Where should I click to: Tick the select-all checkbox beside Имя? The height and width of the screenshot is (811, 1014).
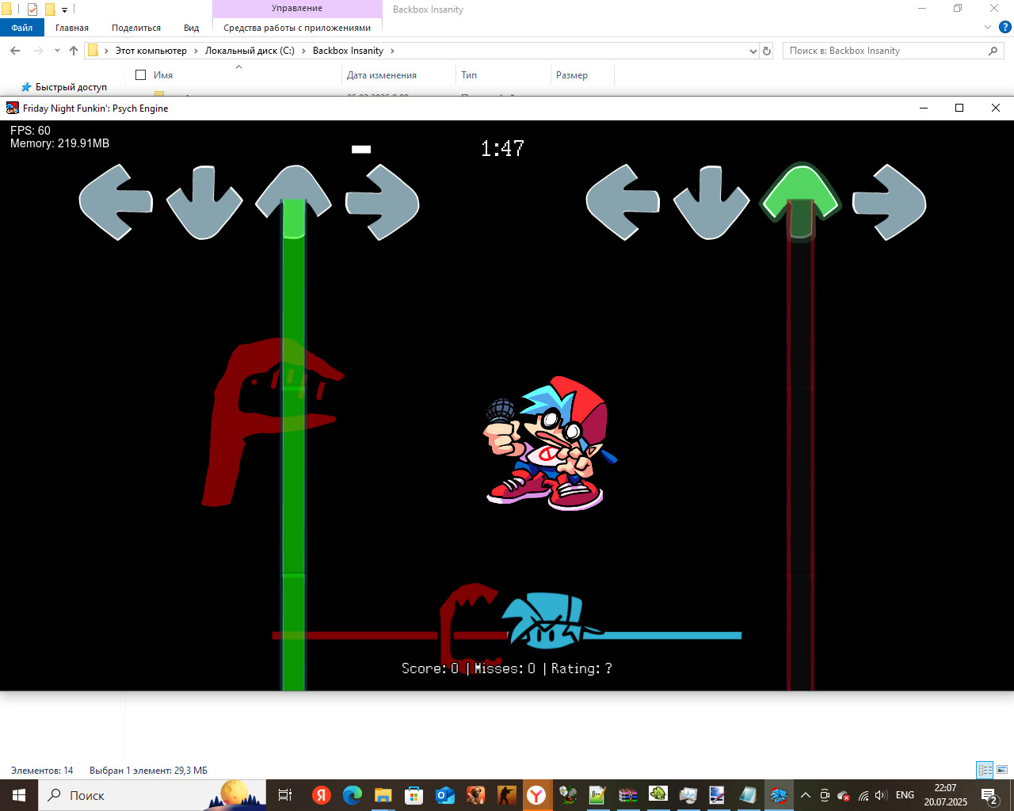point(141,75)
